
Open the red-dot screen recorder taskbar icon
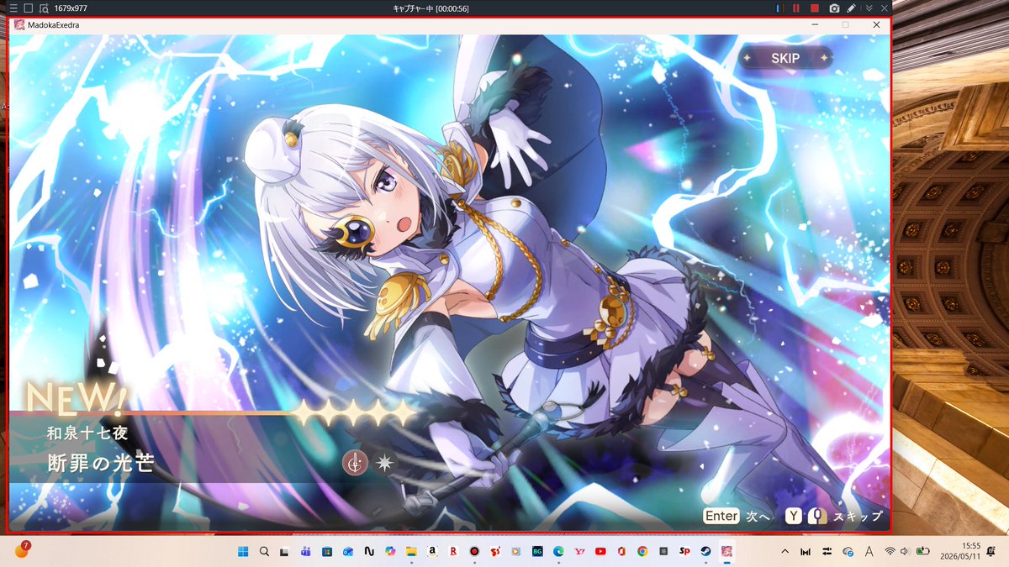coord(474,552)
